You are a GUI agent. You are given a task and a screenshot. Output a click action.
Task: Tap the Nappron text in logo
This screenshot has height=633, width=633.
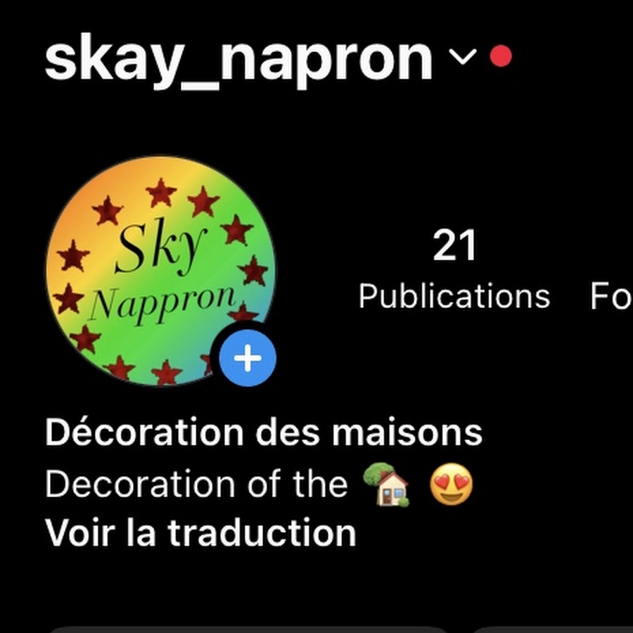162,303
